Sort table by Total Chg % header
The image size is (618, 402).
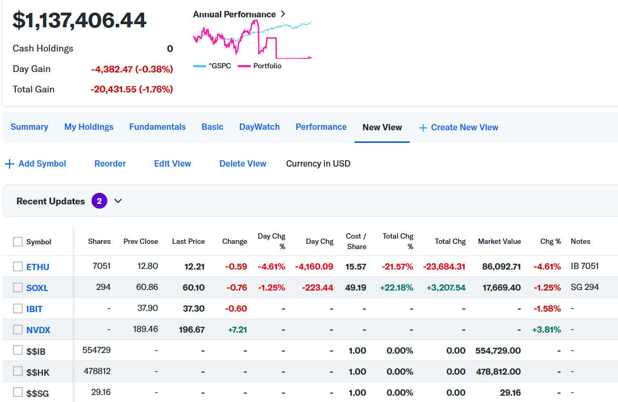pos(398,241)
